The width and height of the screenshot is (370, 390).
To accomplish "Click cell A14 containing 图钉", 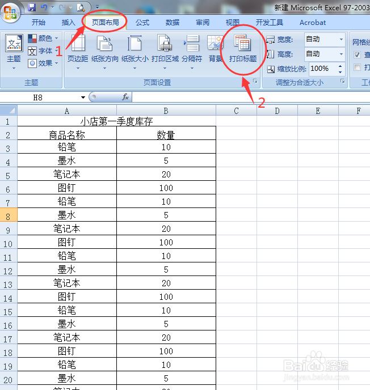I will point(67,296).
